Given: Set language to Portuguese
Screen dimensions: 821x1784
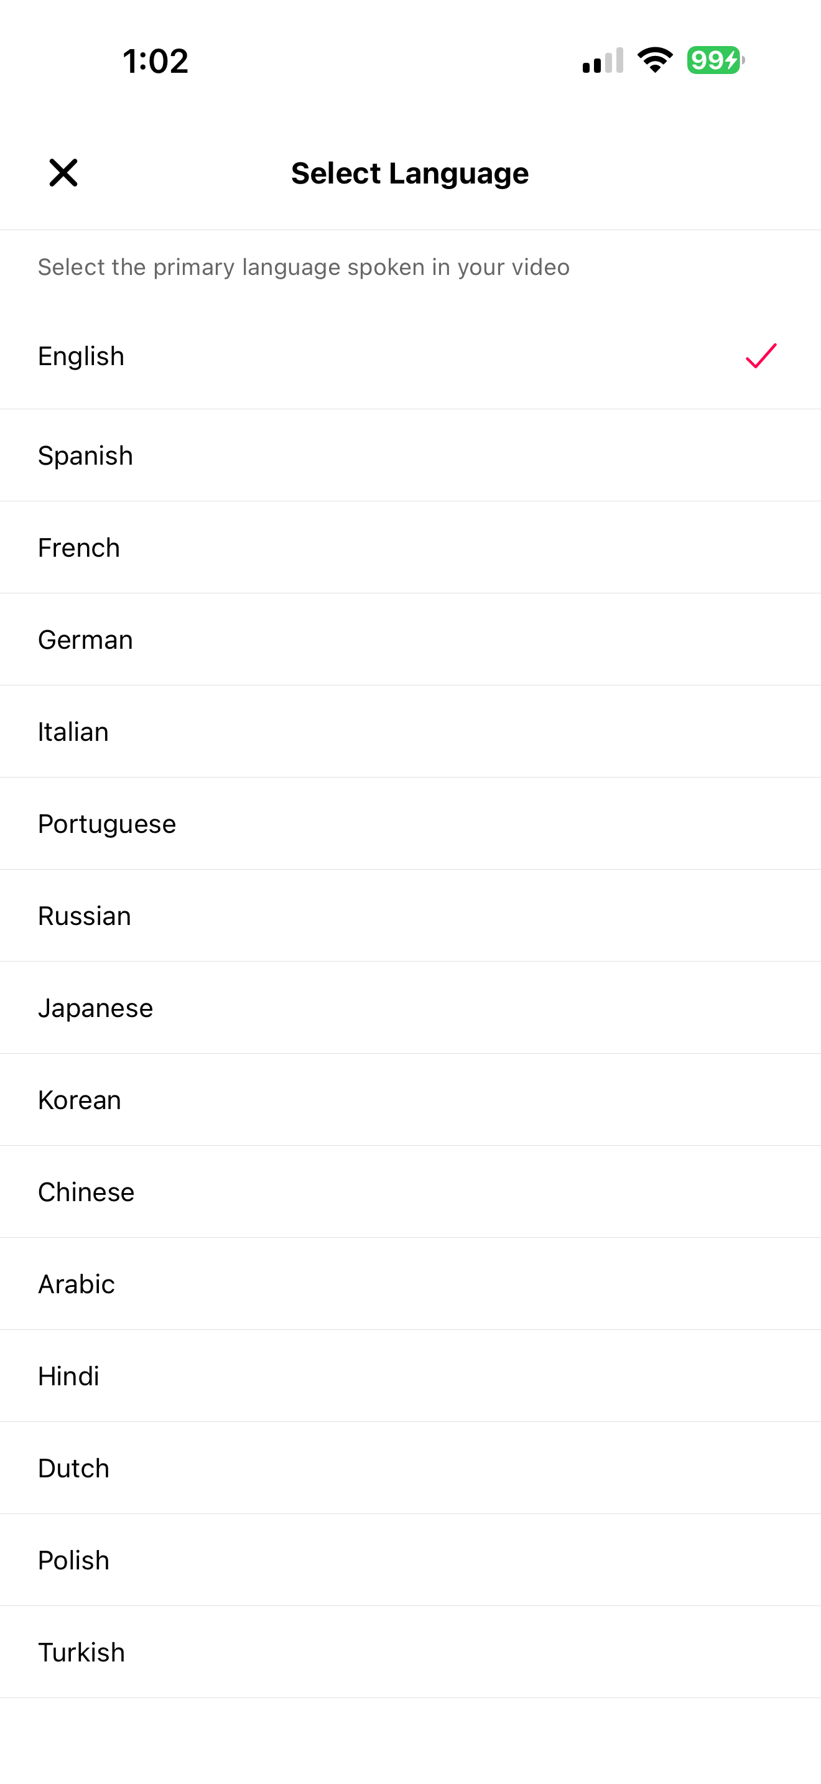Looking at the screenshot, I should (x=106, y=824).
